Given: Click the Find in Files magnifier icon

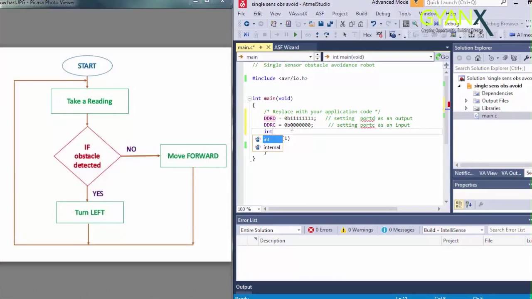Looking at the screenshot, I should click(415, 24).
